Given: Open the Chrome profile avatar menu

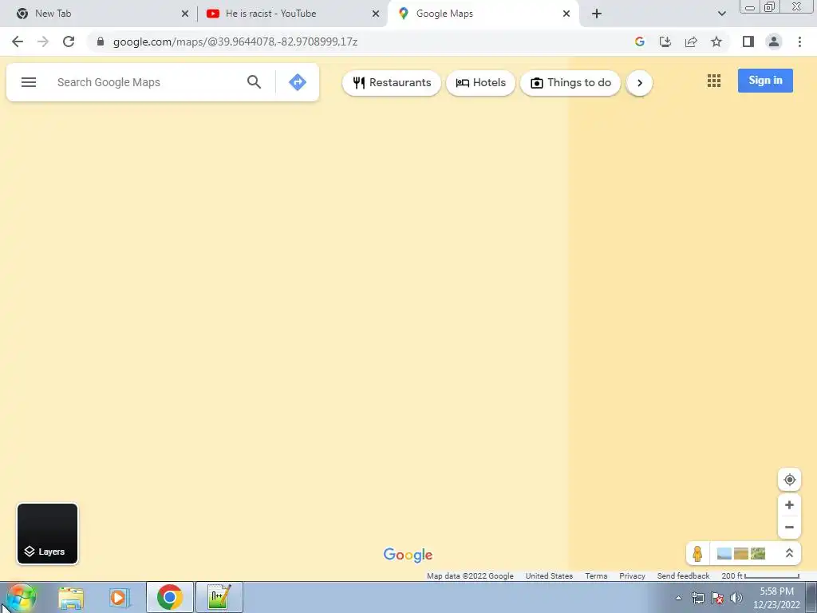Looking at the screenshot, I should 774,42.
